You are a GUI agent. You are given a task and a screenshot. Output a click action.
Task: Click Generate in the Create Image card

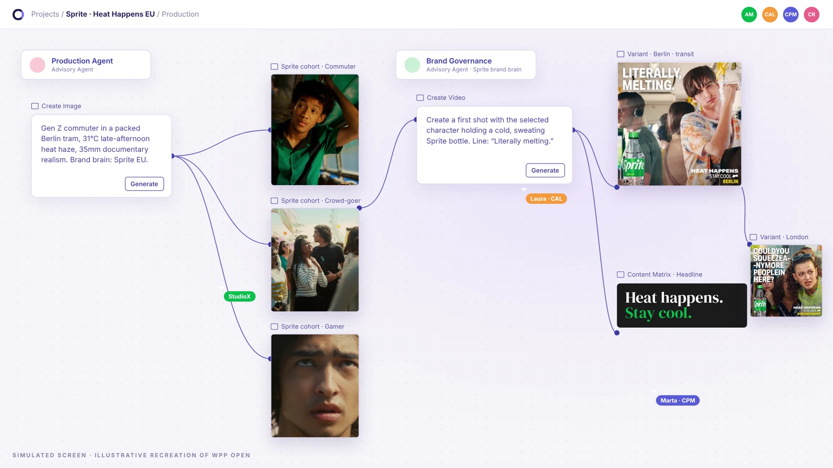144,184
